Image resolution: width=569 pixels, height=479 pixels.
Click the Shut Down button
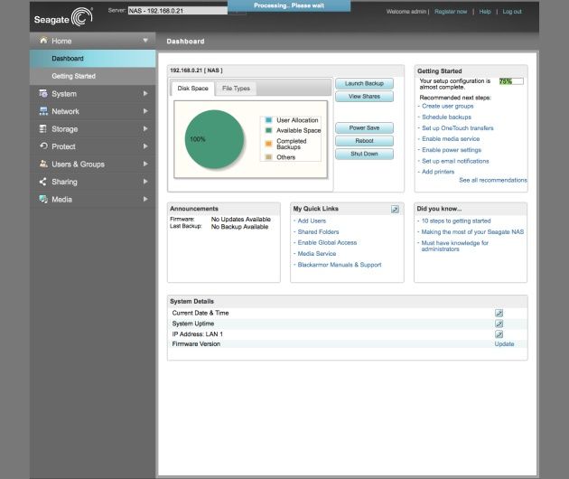[364, 154]
